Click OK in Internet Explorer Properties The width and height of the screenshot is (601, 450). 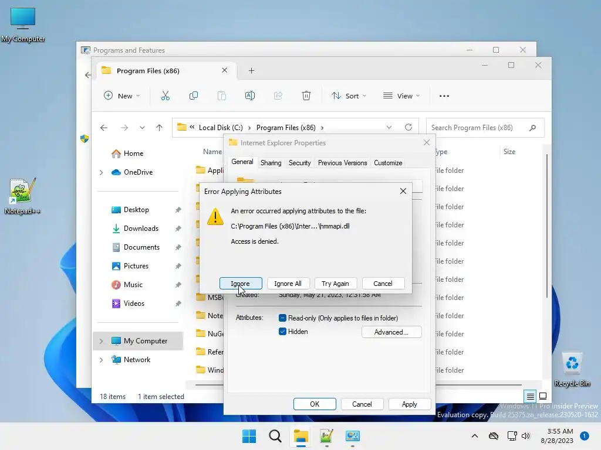[315, 404]
